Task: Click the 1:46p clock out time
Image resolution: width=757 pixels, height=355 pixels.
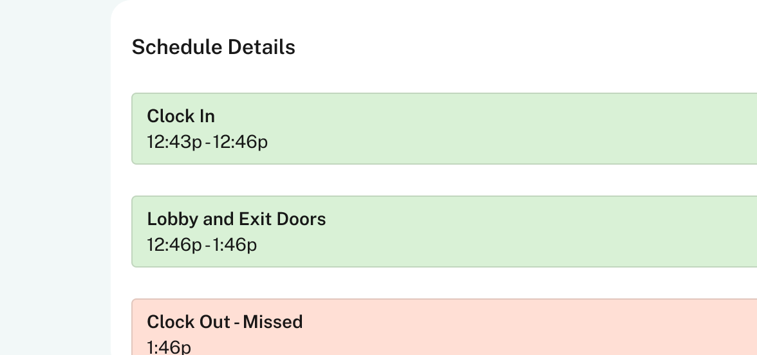Action: [x=169, y=347]
